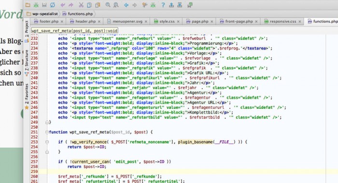Close the style.css tab
The image size is (338, 183).
coord(178,22)
